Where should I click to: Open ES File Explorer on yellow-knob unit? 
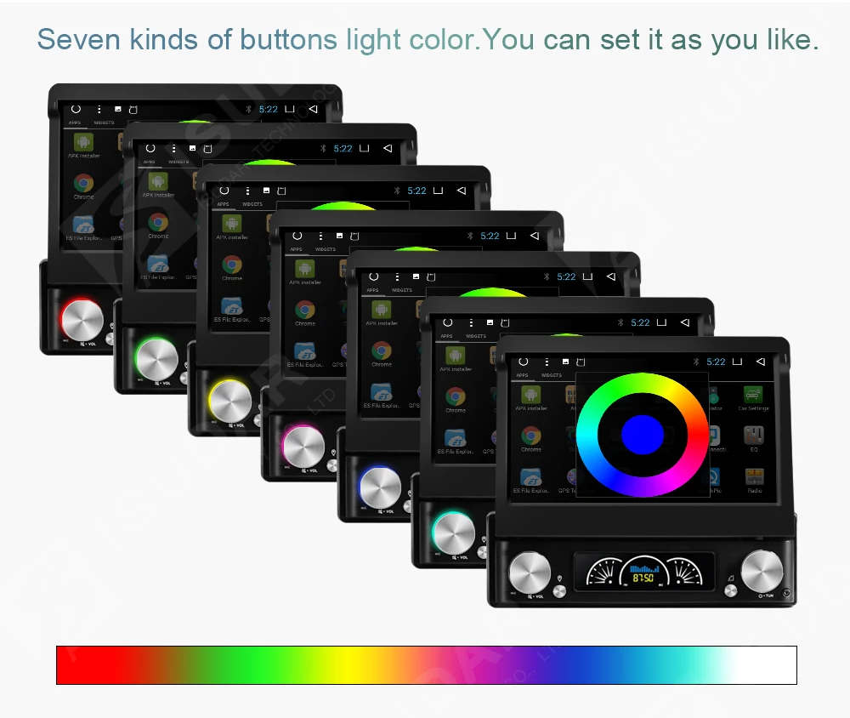[232, 310]
